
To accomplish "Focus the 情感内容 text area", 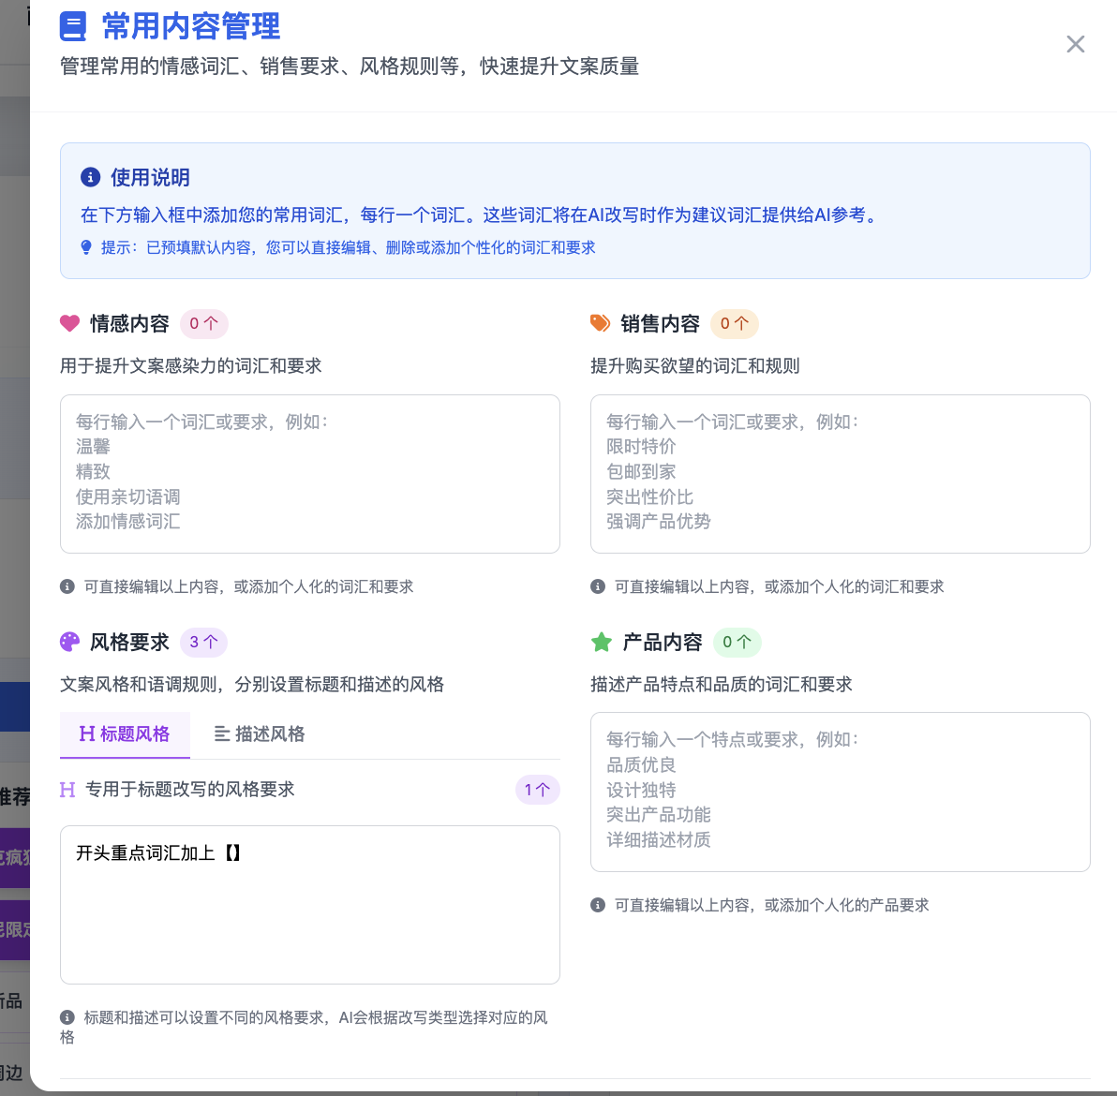I will click(x=309, y=474).
